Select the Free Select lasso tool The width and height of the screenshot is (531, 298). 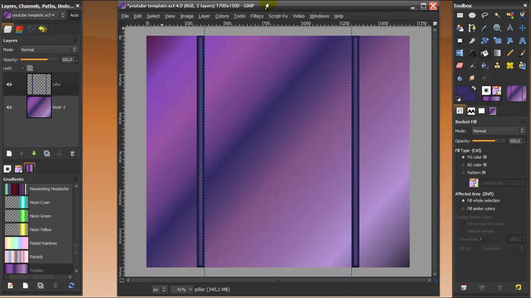coord(485,15)
